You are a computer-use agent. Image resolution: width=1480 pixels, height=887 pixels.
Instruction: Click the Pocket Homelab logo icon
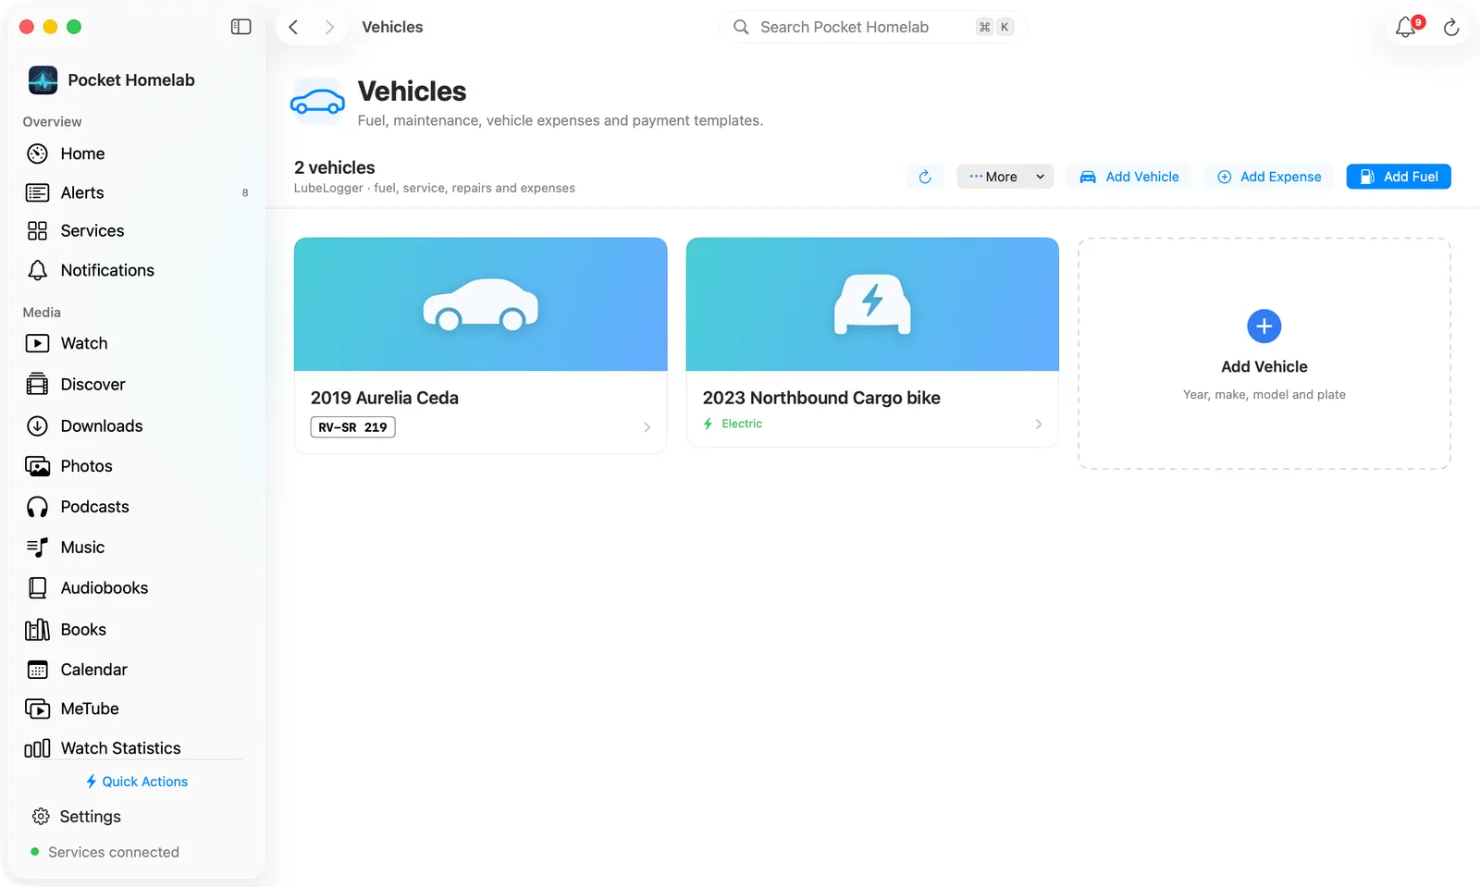click(43, 80)
